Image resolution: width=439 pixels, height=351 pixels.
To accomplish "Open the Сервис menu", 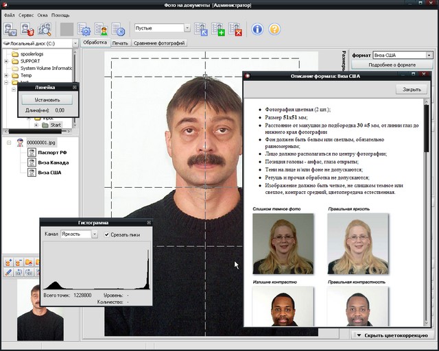I will point(26,15).
